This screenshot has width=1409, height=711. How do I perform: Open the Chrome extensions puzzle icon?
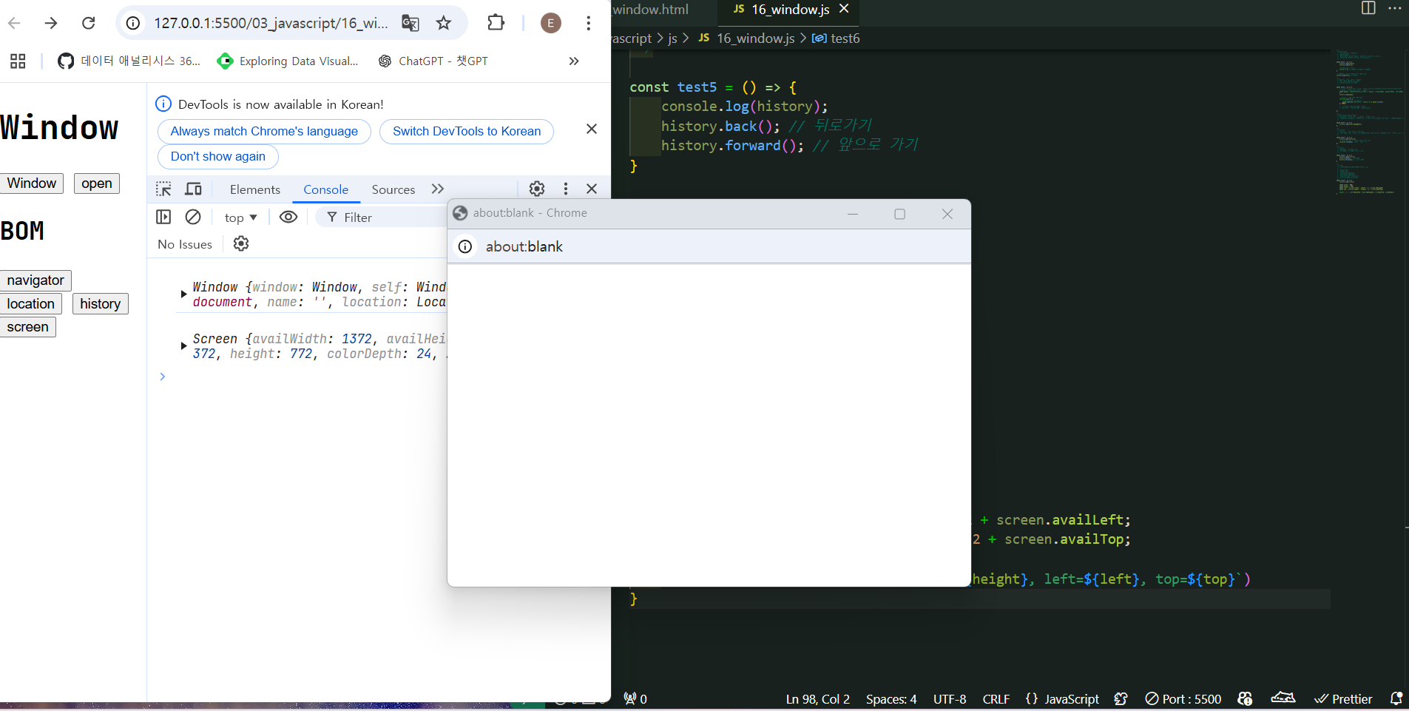(x=496, y=23)
